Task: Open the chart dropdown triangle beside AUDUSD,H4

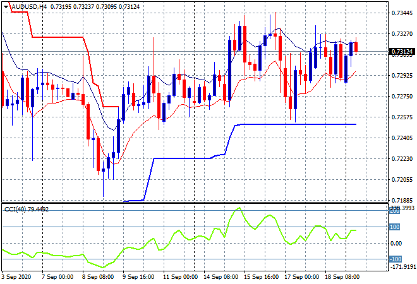Action: pyautogui.click(x=6, y=7)
